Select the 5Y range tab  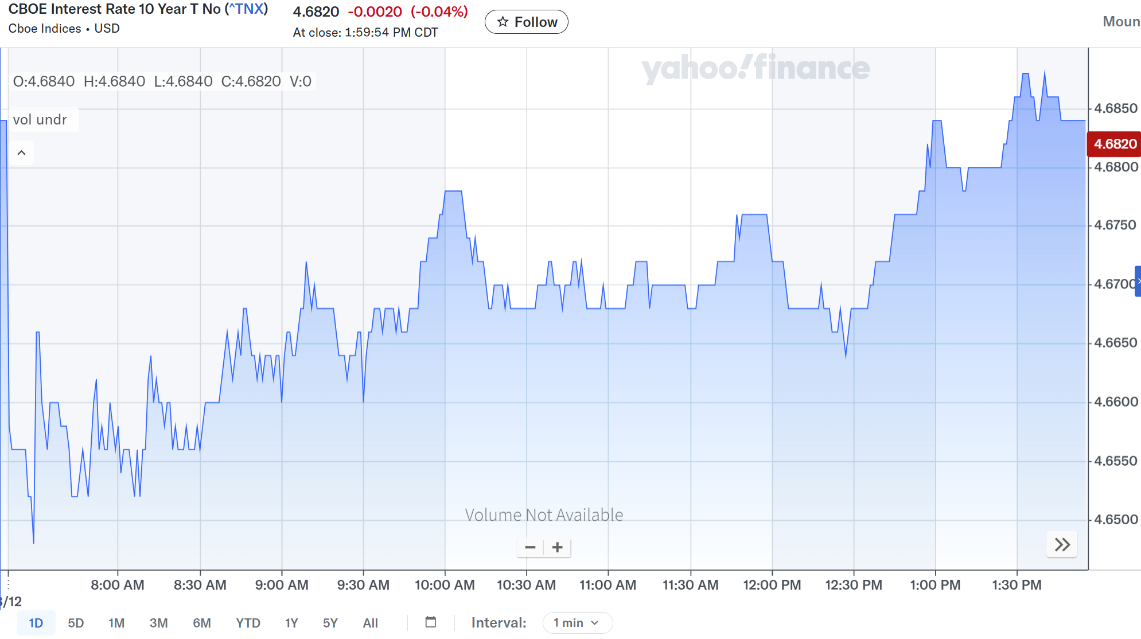330,623
